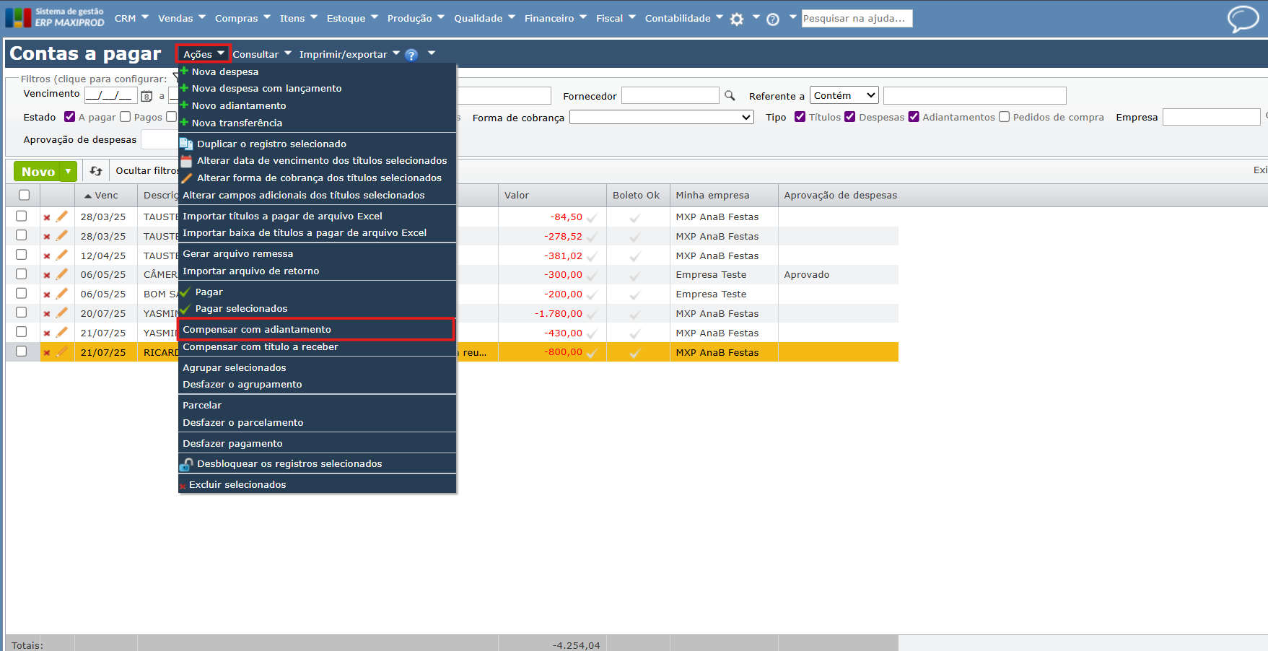The width and height of the screenshot is (1268, 651).
Task: Click the Pesquisar na ajuda search field
Action: 857,18
